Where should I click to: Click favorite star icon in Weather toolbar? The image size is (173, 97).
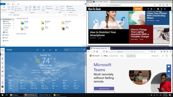point(43,50)
